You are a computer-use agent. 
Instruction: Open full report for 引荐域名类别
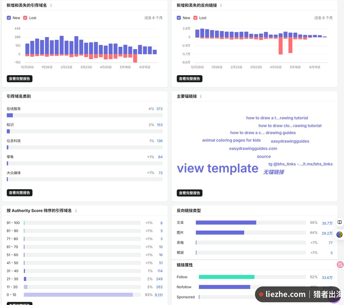click(x=19, y=193)
